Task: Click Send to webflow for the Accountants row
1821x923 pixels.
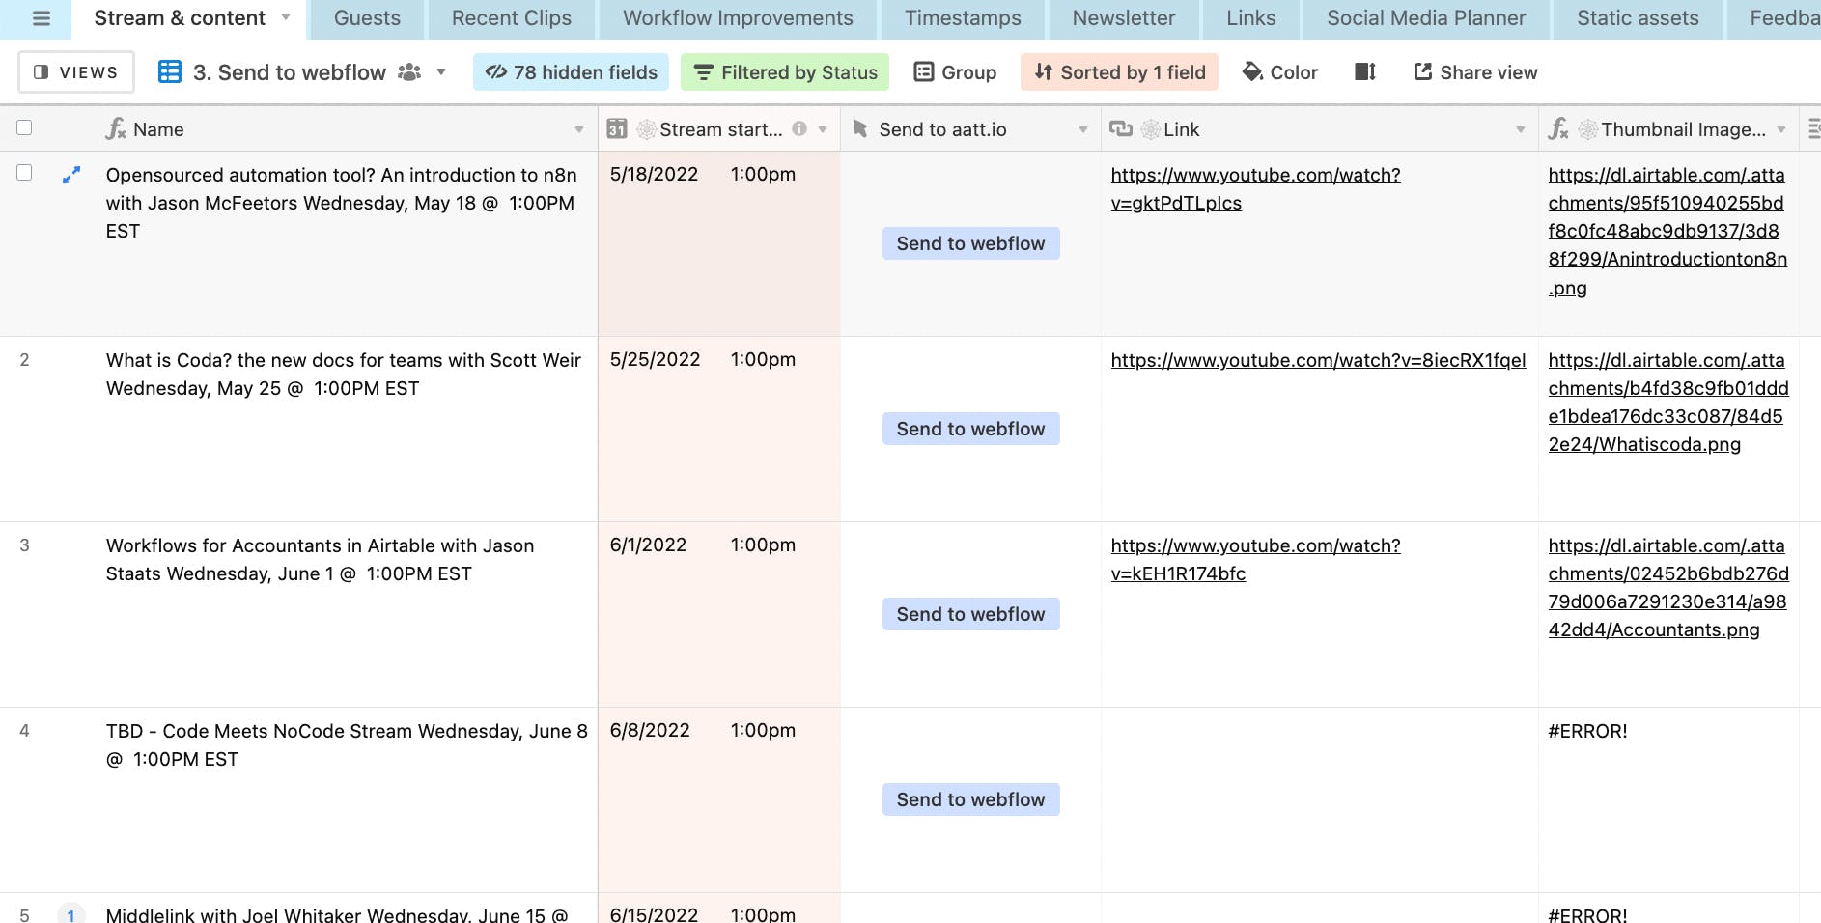Action: (970, 614)
